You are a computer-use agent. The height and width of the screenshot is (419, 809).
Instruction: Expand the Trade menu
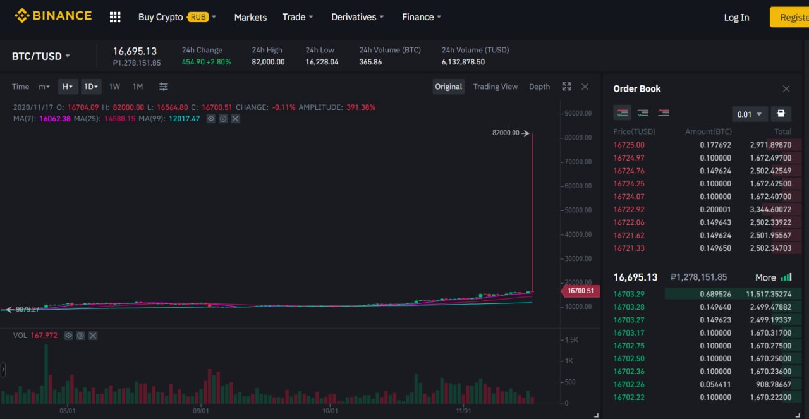point(298,17)
